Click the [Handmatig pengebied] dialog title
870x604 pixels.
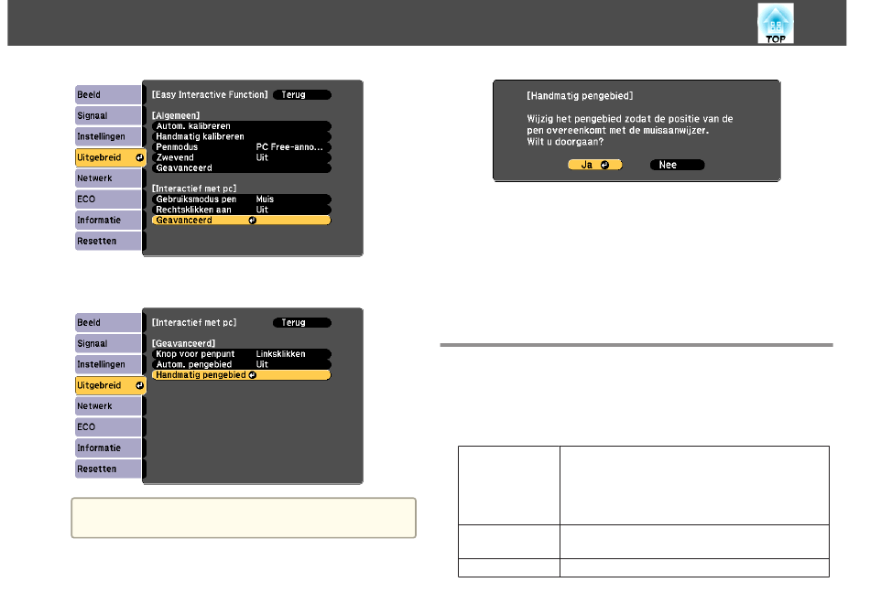point(580,96)
